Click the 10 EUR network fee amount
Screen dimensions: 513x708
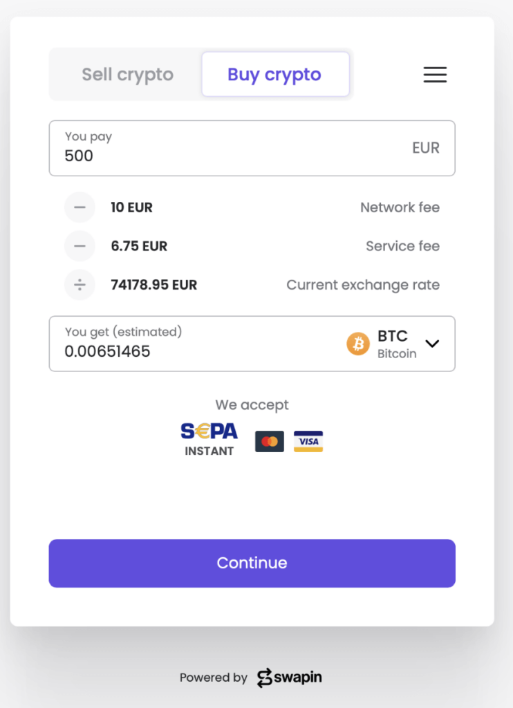131,207
